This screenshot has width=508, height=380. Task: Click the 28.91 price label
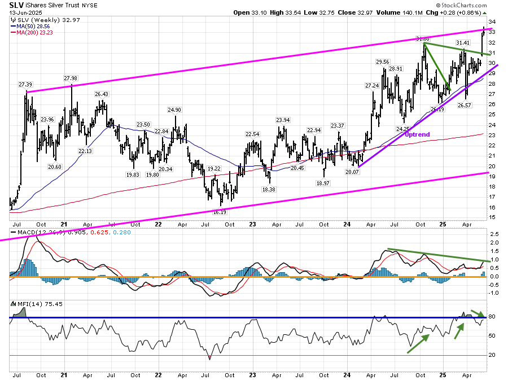396,68
